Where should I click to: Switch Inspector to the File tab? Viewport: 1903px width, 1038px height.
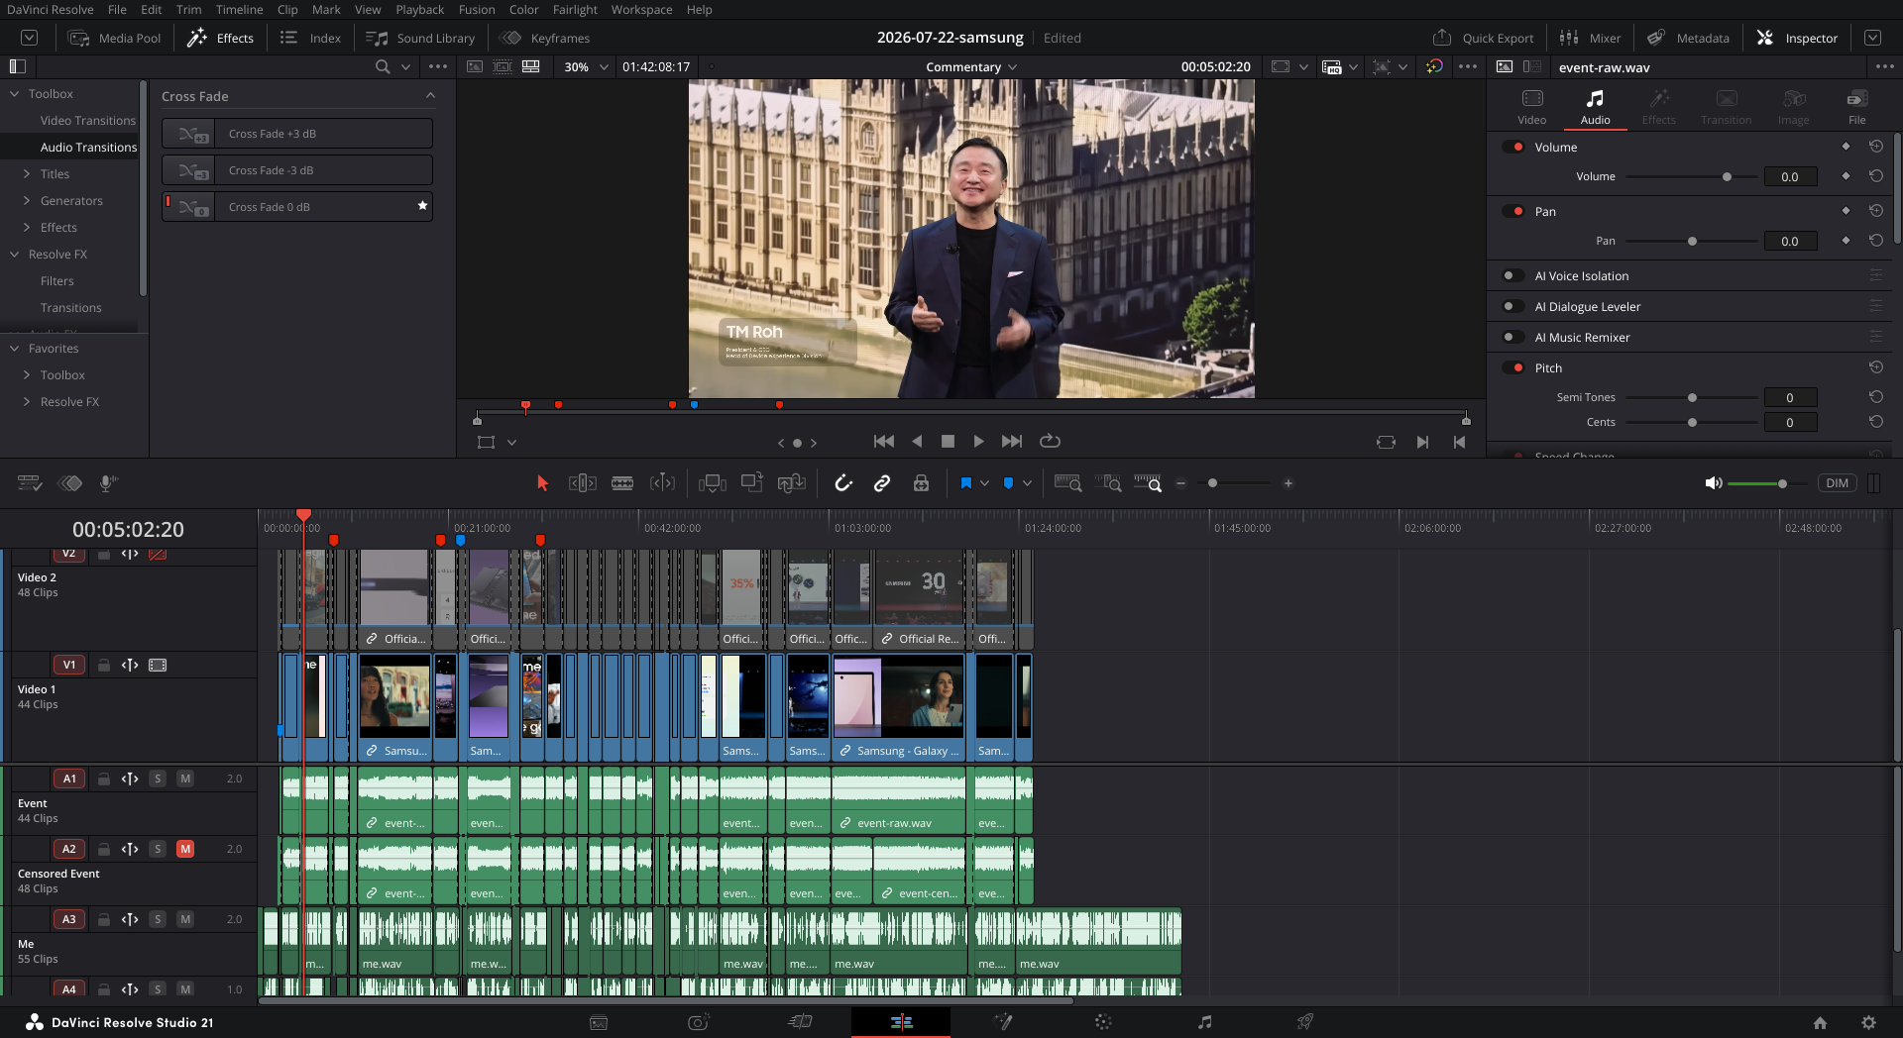pos(1856,106)
